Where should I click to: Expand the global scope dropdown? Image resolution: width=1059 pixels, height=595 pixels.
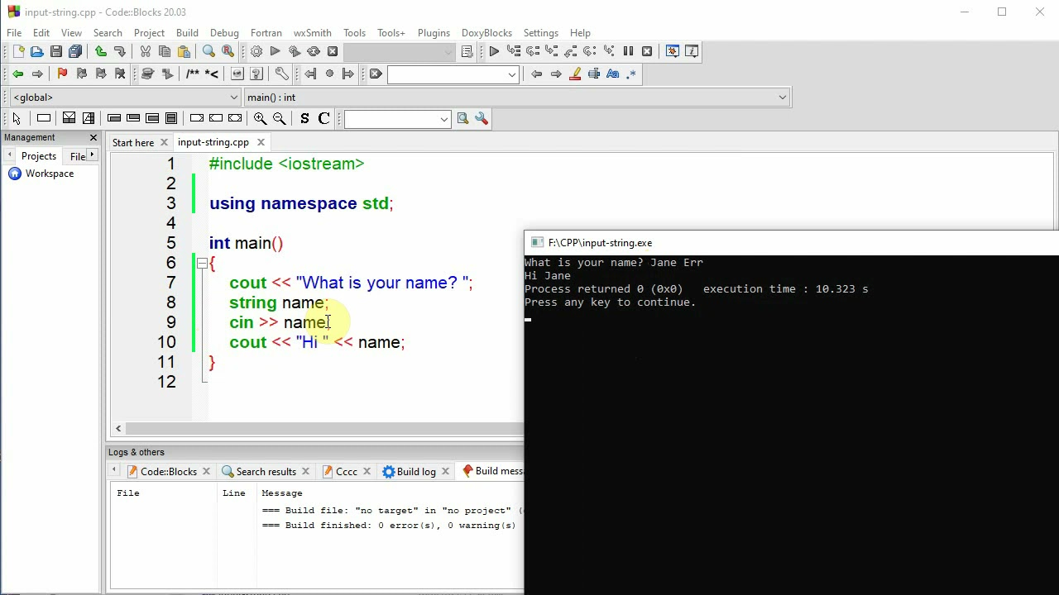[234, 98]
